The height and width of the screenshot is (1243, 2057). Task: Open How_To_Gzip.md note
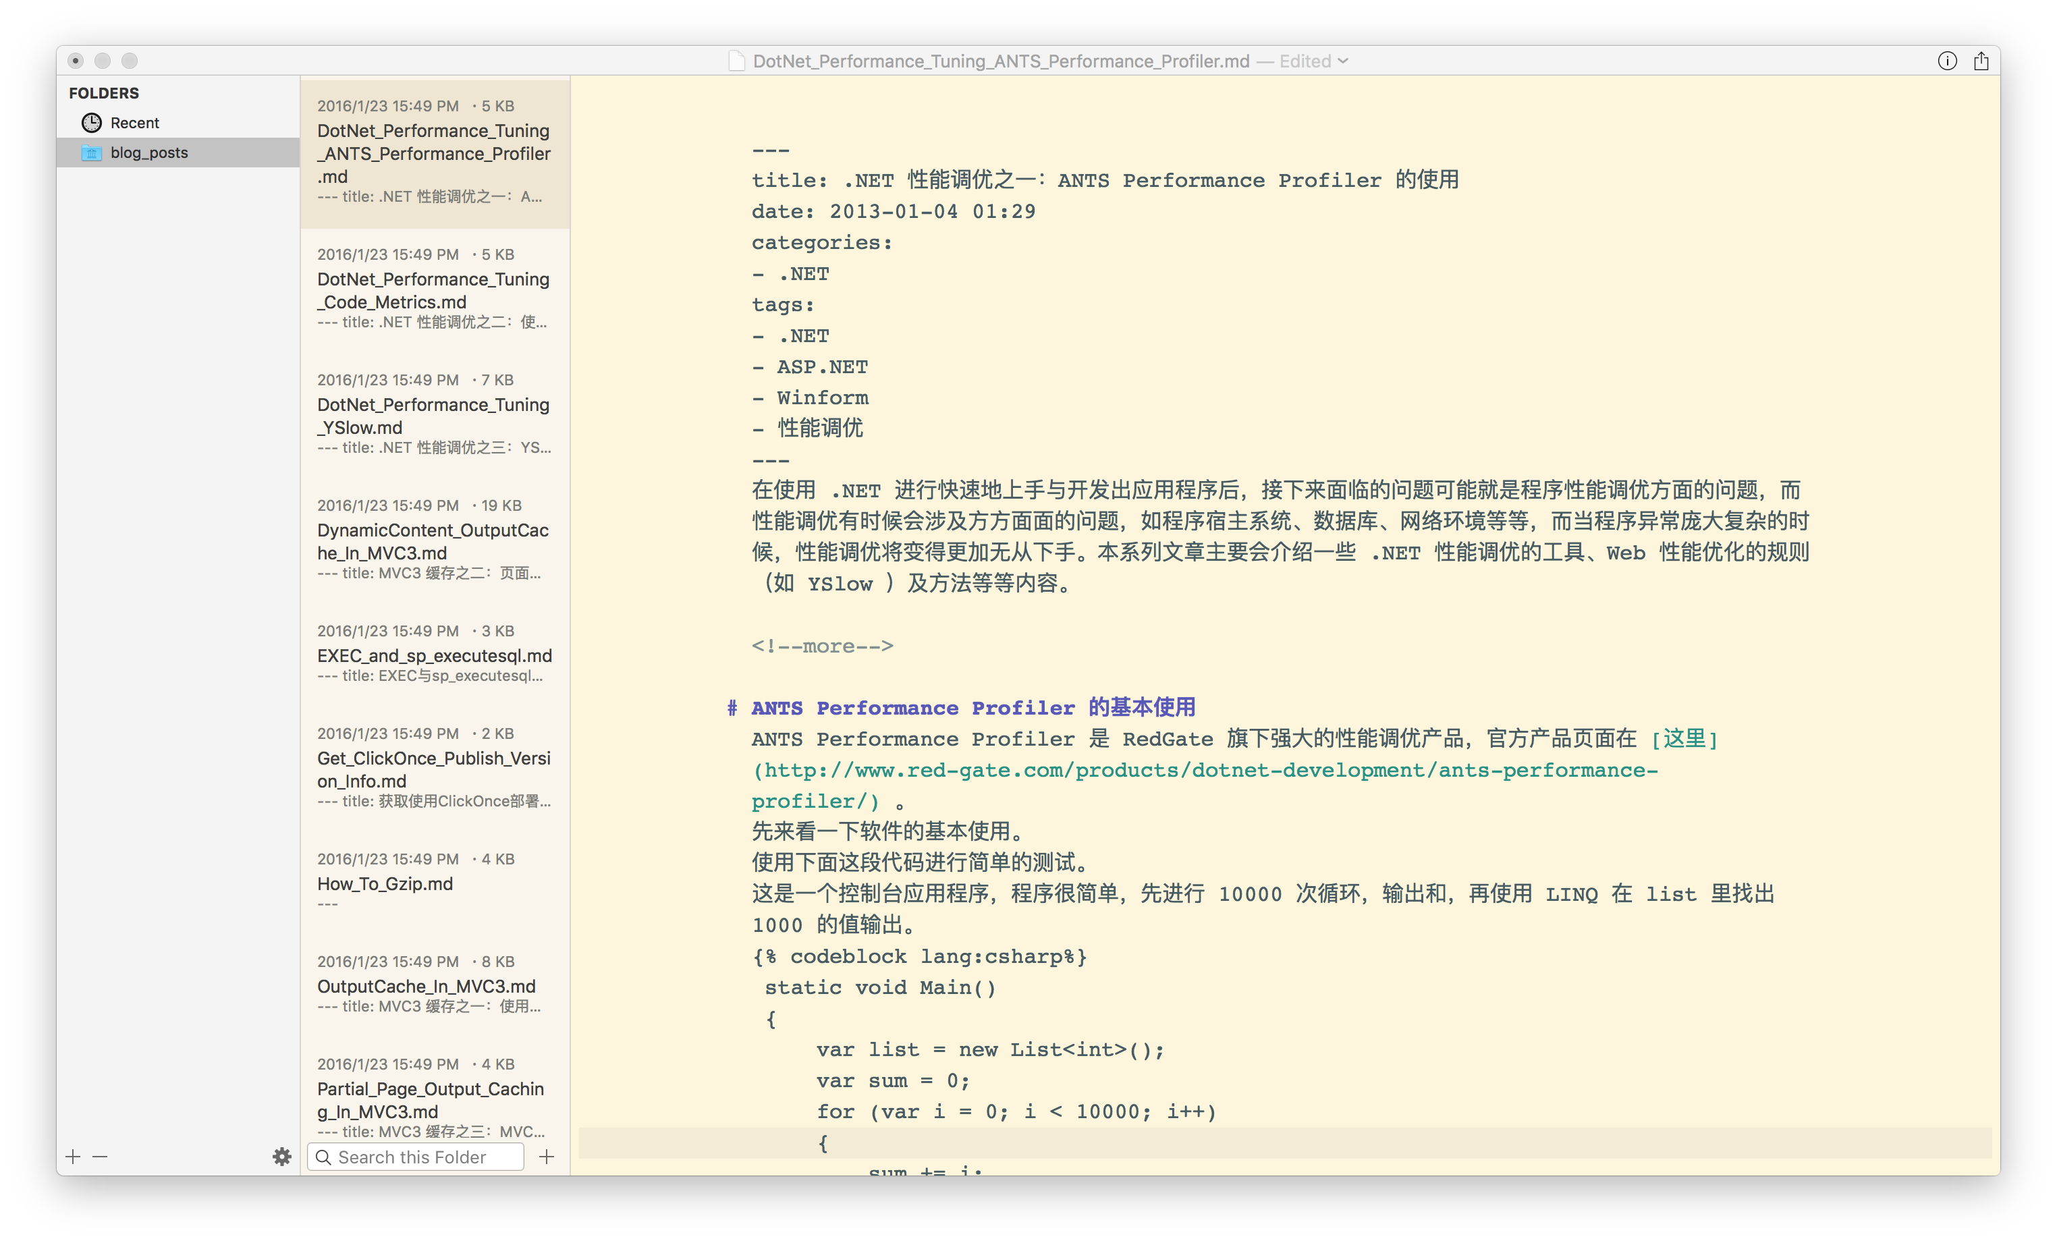pyautogui.click(x=435, y=883)
